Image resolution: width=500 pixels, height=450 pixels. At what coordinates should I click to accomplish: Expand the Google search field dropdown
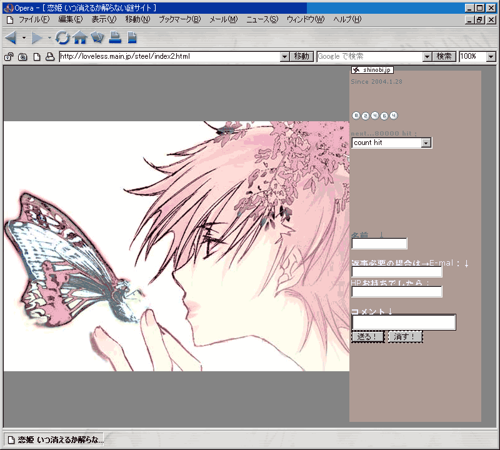pyautogui.click(x=427, y=57)
